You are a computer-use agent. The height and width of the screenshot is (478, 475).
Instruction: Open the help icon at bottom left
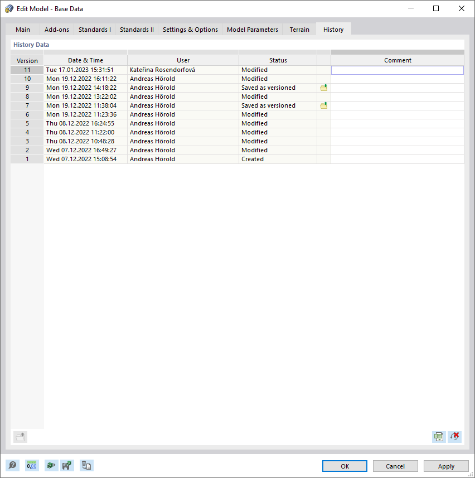click(x=12, y=466)
